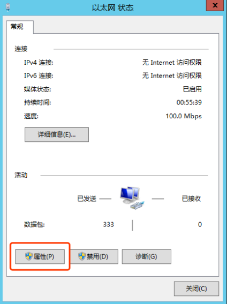227x304 pixels.
Task: Click the duration value 00:55:39
Action: click(189, 102)
